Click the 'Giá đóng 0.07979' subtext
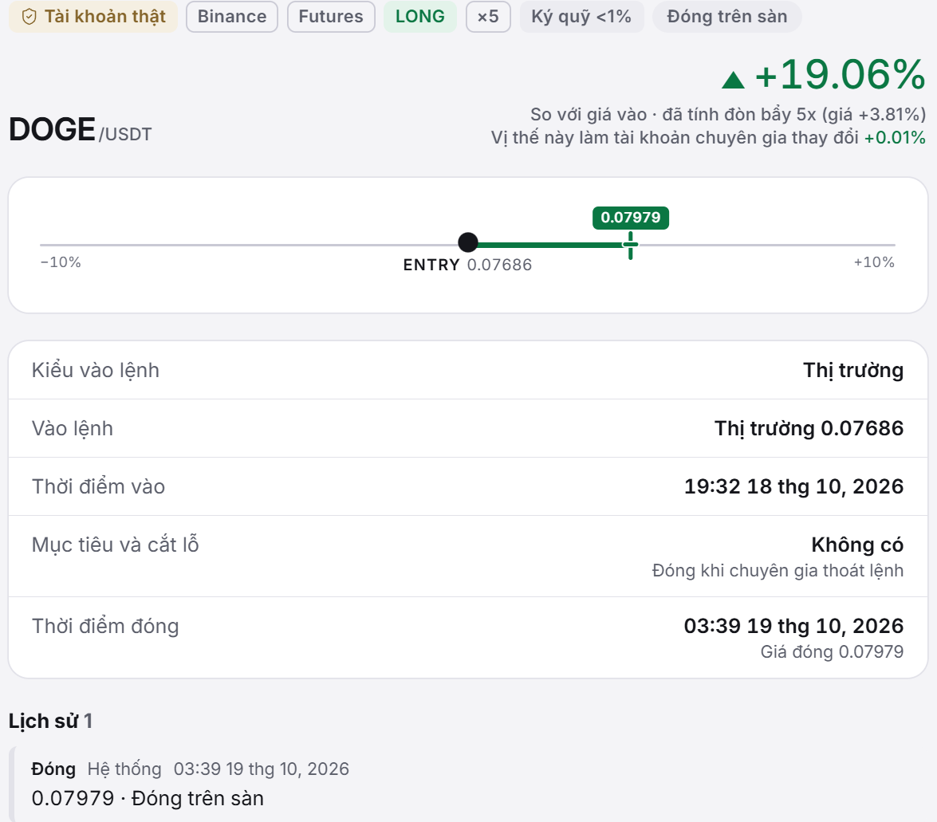The image size is (937, 822). coord(832,651)
